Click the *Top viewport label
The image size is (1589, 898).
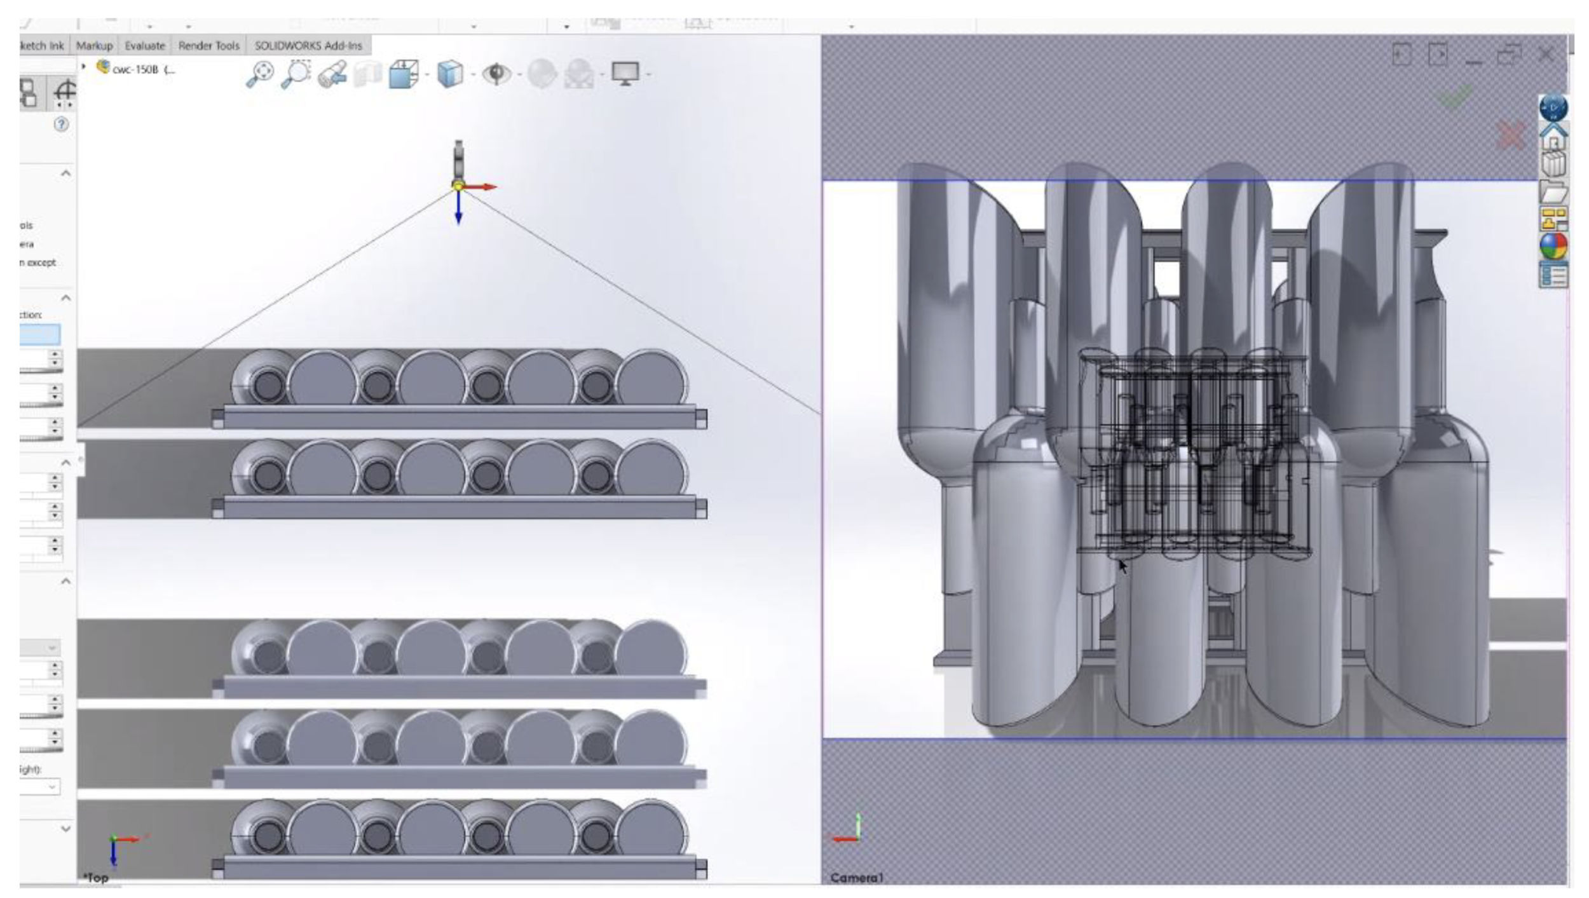96,878
